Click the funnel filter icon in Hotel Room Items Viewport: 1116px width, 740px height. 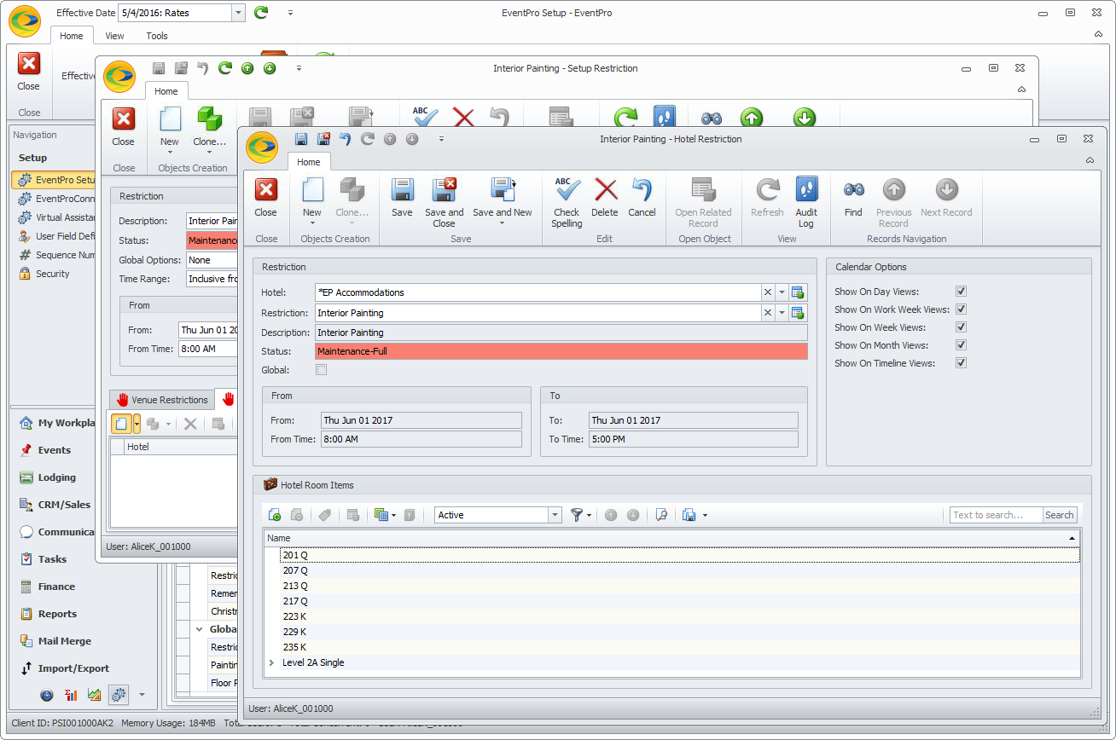[577, 515]
